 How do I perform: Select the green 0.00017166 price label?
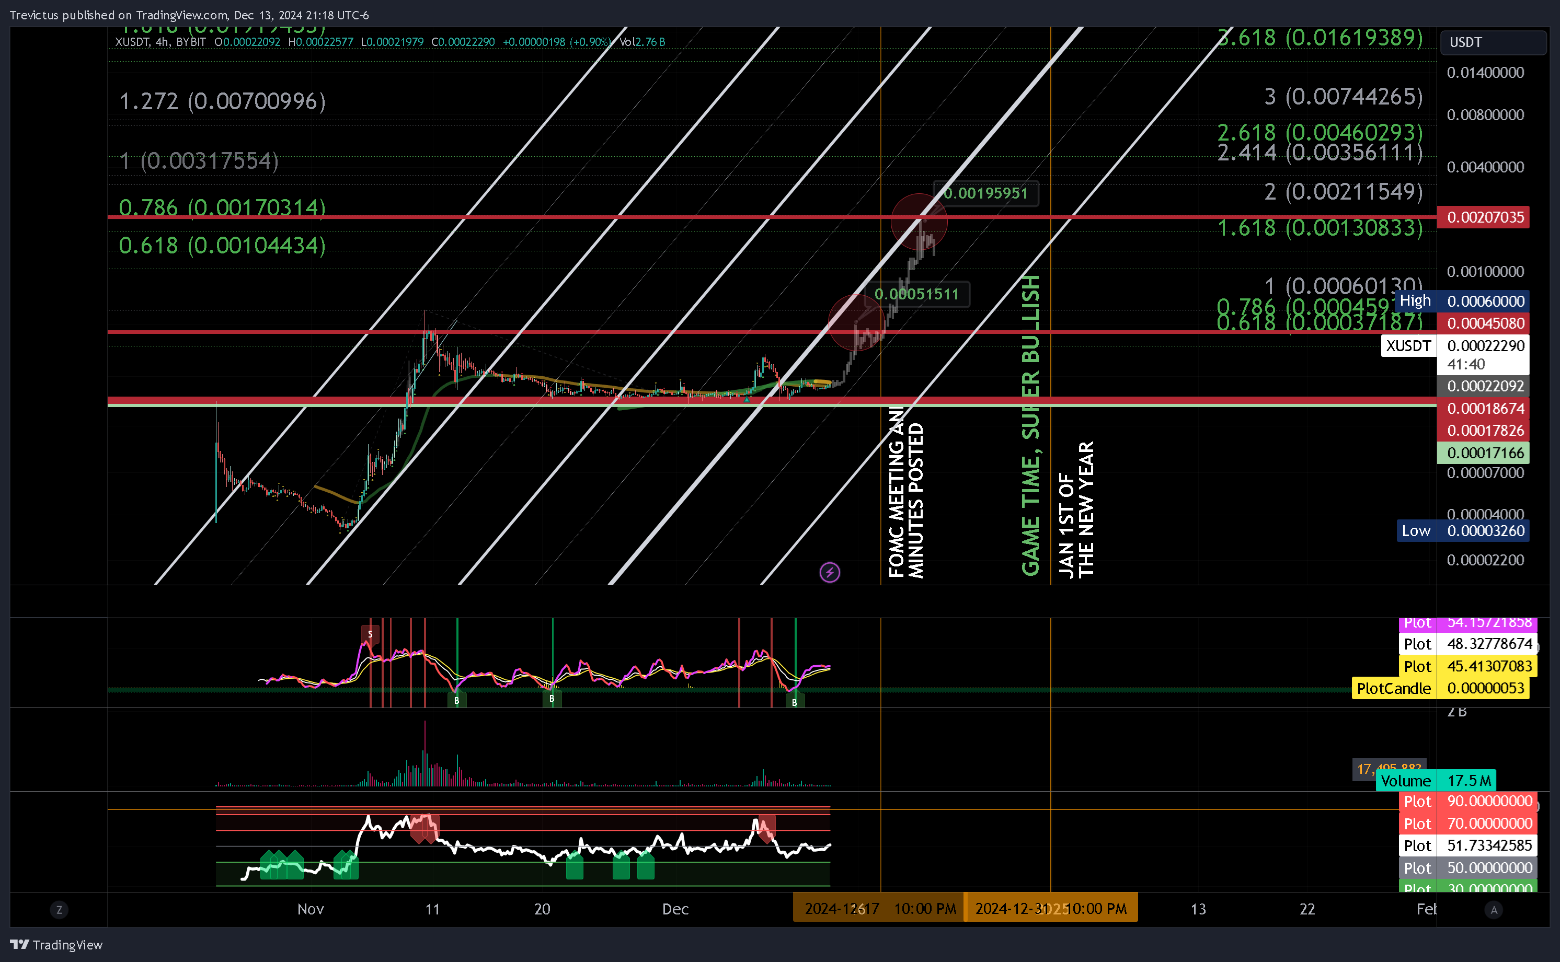click(x=1483, y=453)
